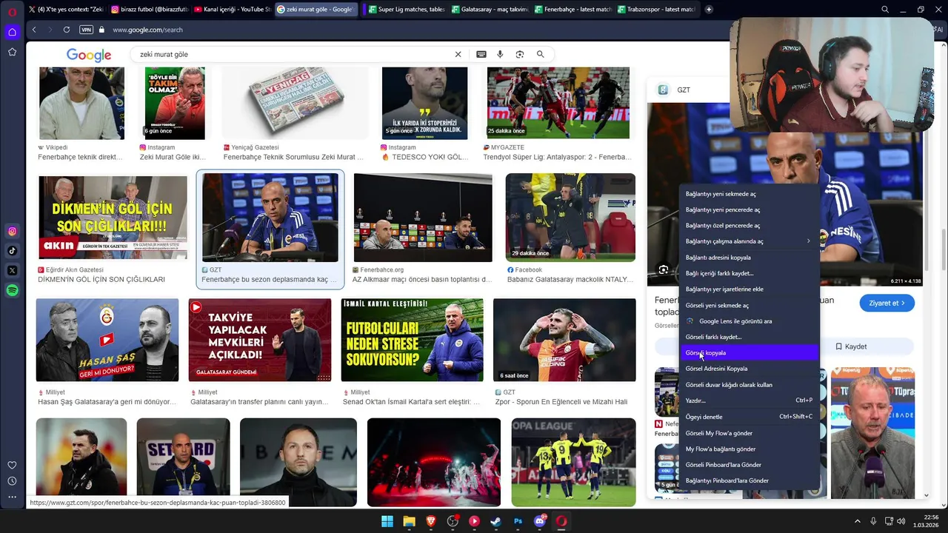Start a Google voice search
948x533 pixels.
500,54
